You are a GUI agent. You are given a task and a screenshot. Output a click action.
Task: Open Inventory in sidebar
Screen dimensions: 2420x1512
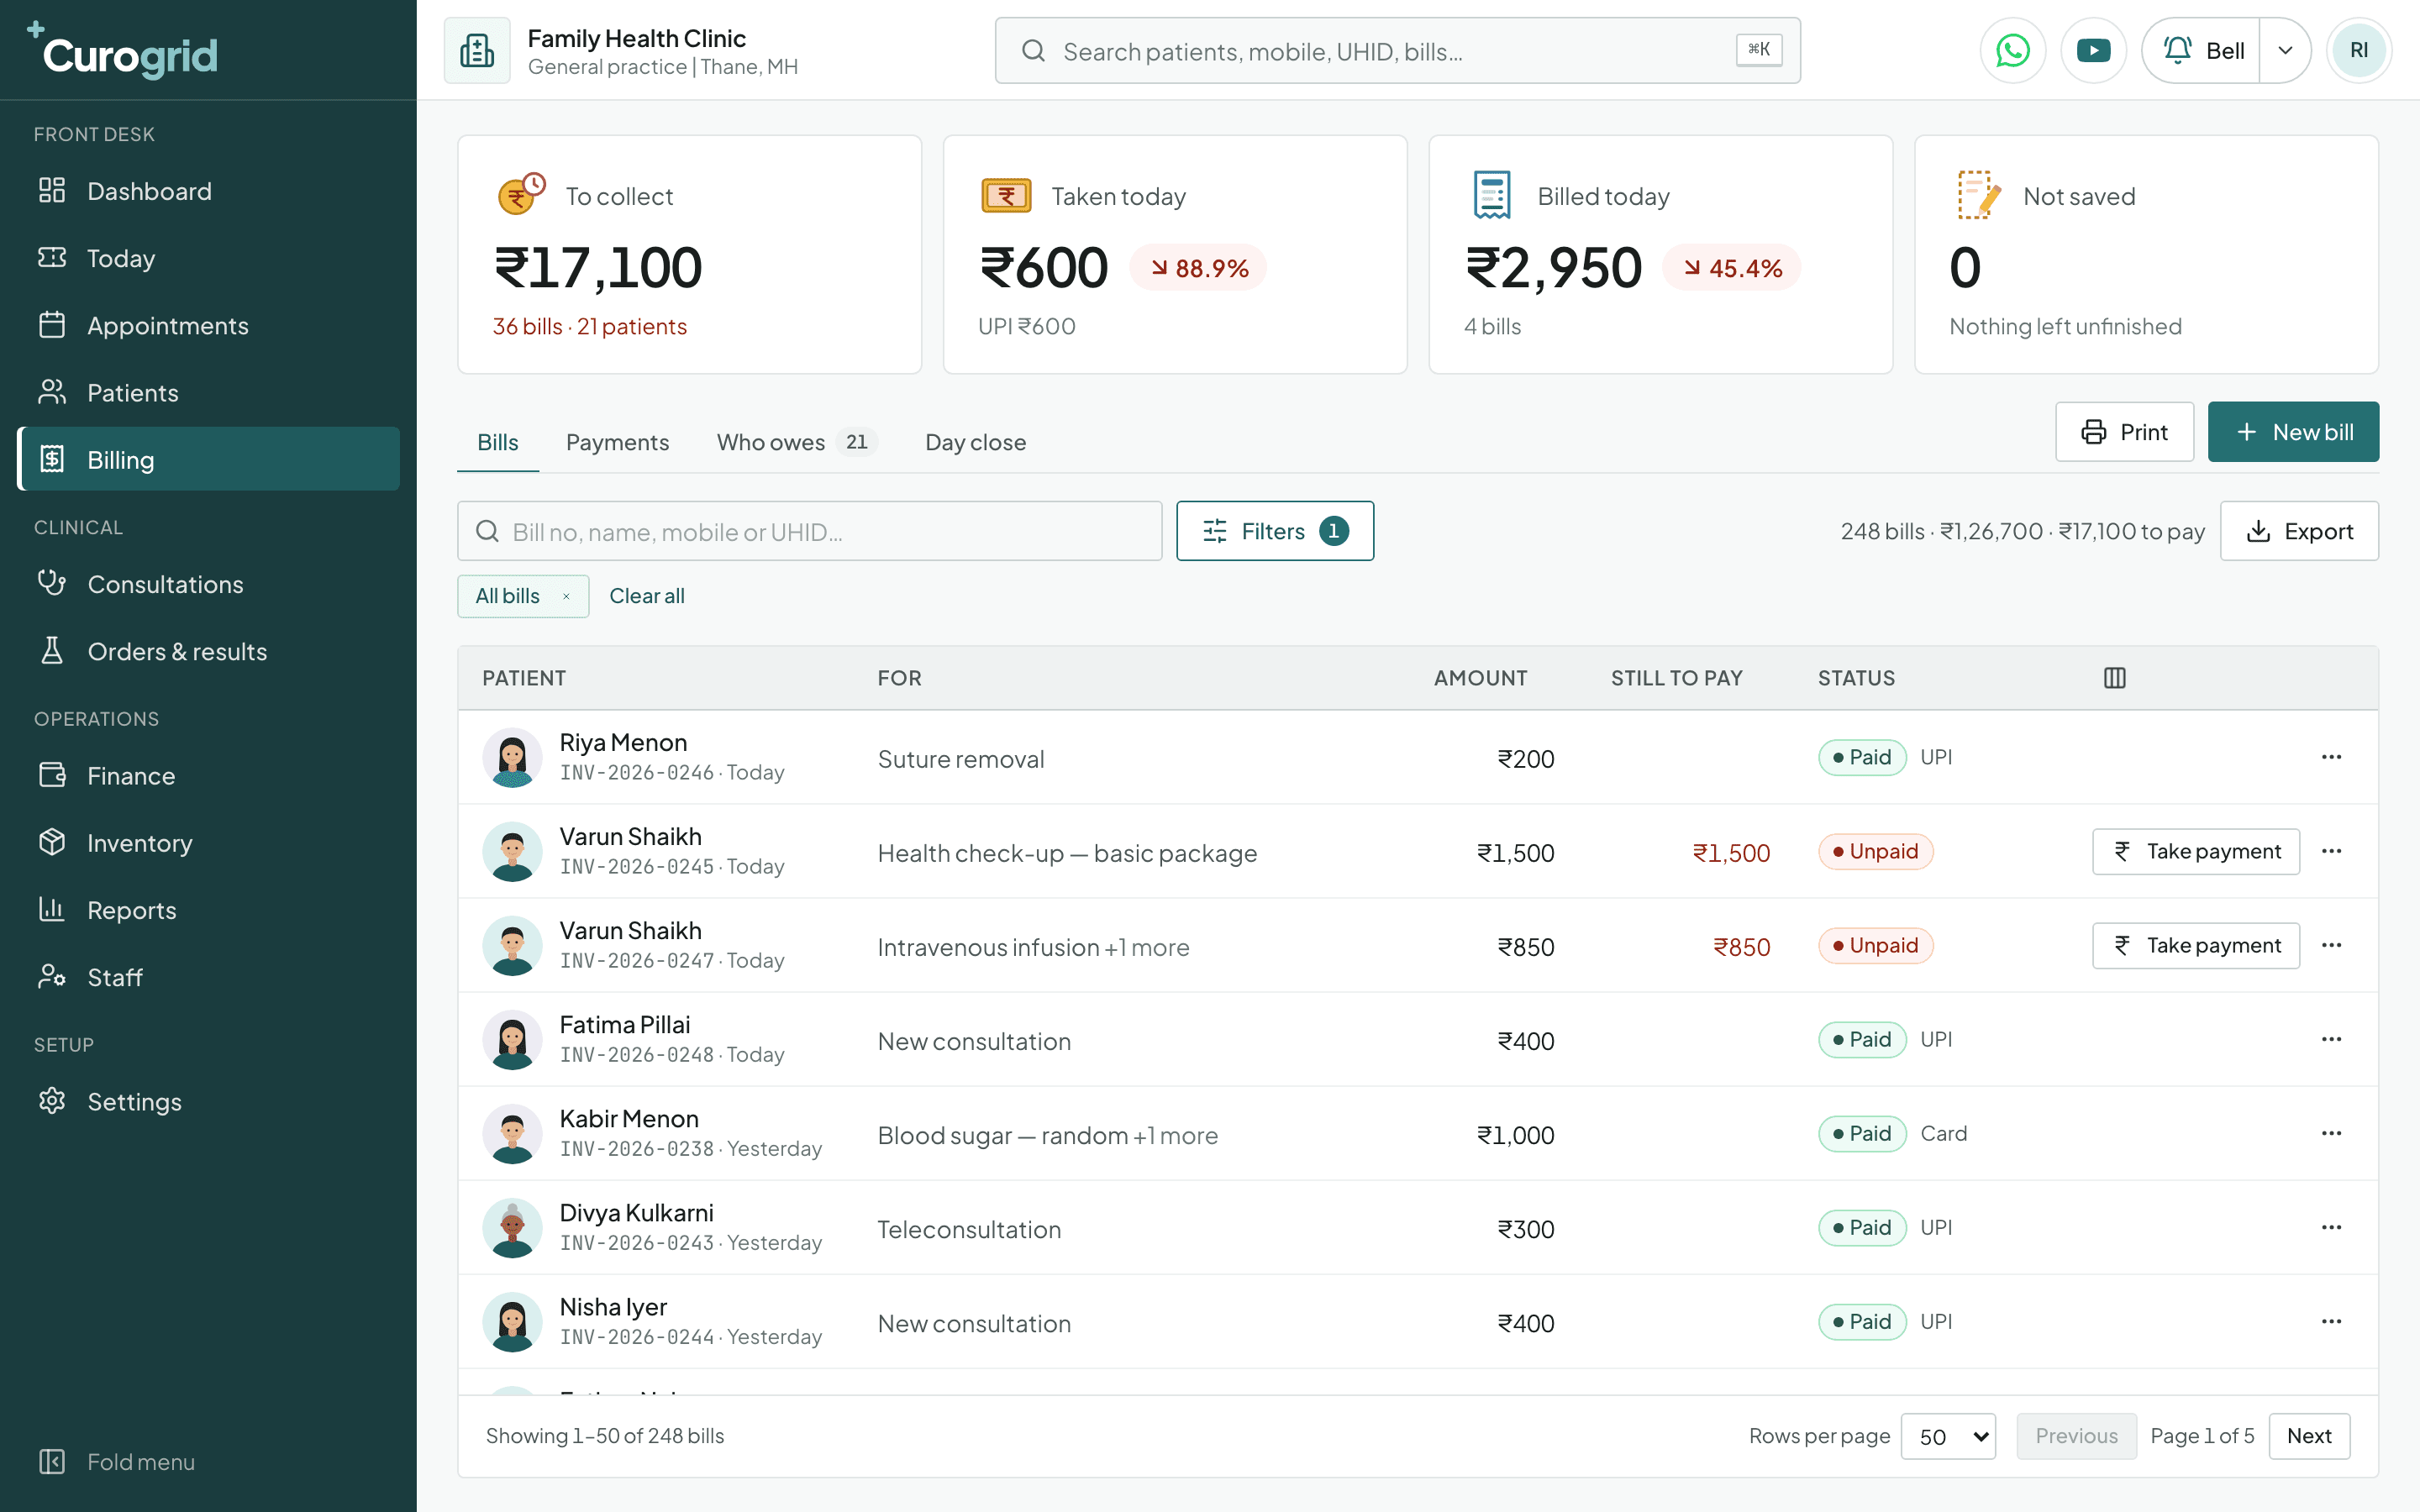[208, 843]
